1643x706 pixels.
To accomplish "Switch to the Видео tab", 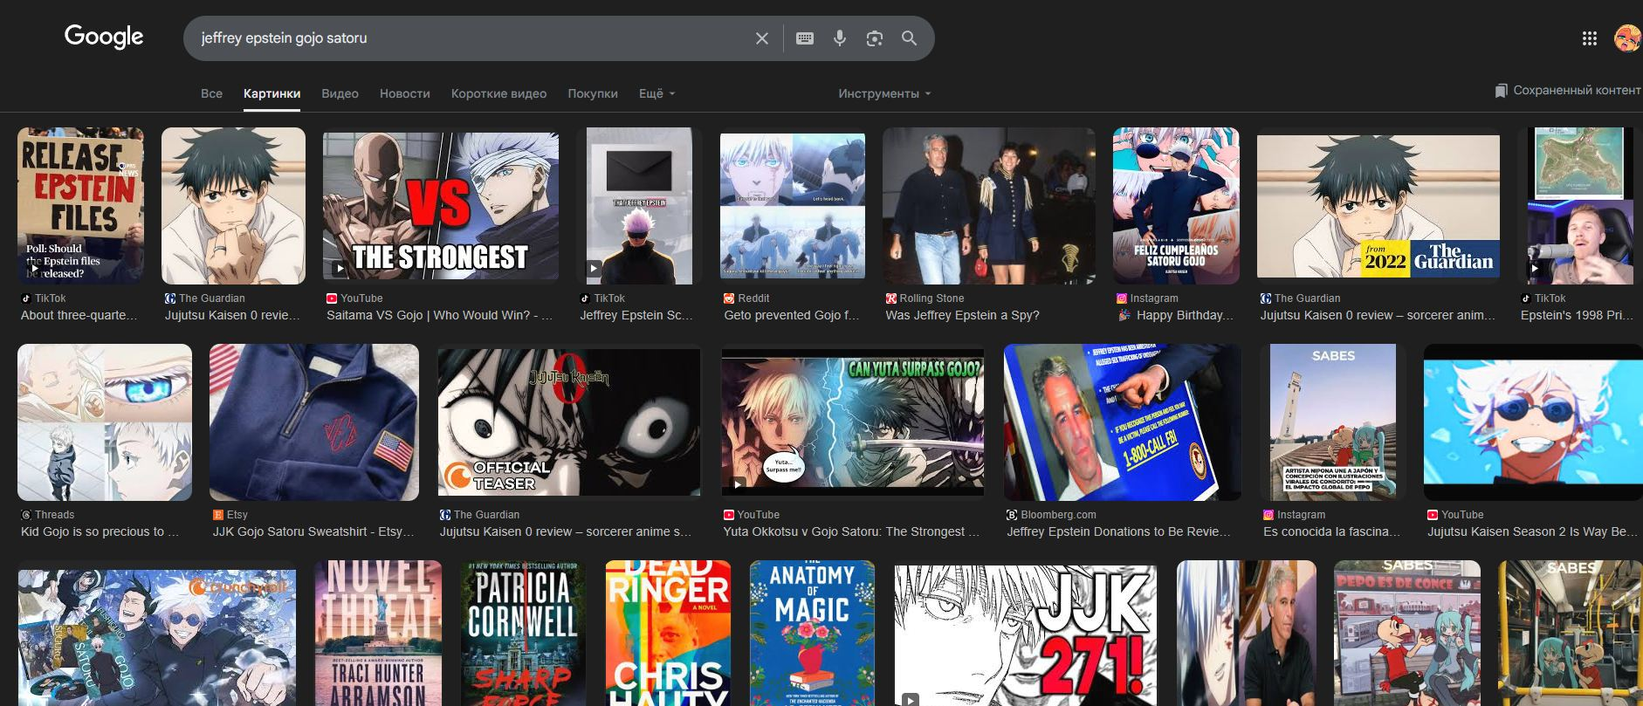I will (340, 93).
